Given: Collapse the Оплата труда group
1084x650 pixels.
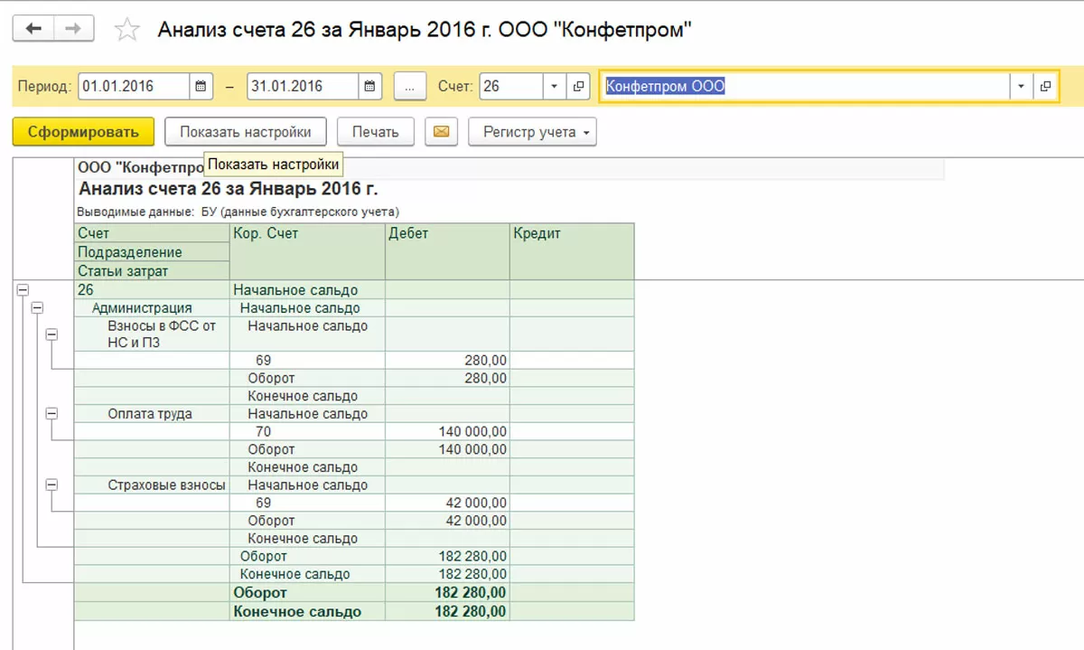Looking at the screenshot, I should pyautogui.click(x=51, y=413).
